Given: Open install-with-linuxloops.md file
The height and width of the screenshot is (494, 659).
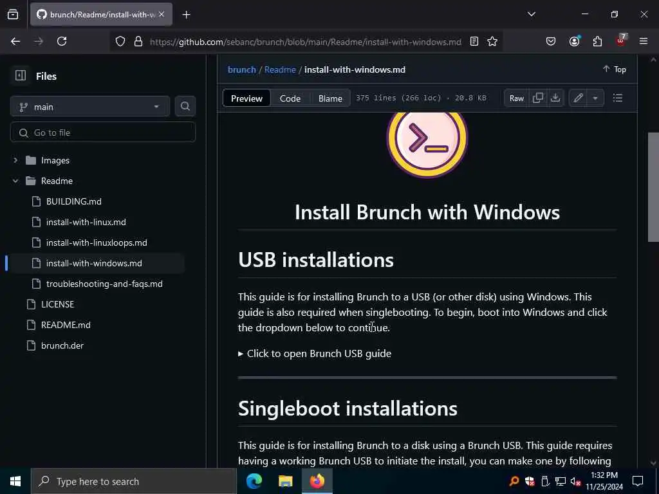Looking at the screenshot, I should coord(97,242).
